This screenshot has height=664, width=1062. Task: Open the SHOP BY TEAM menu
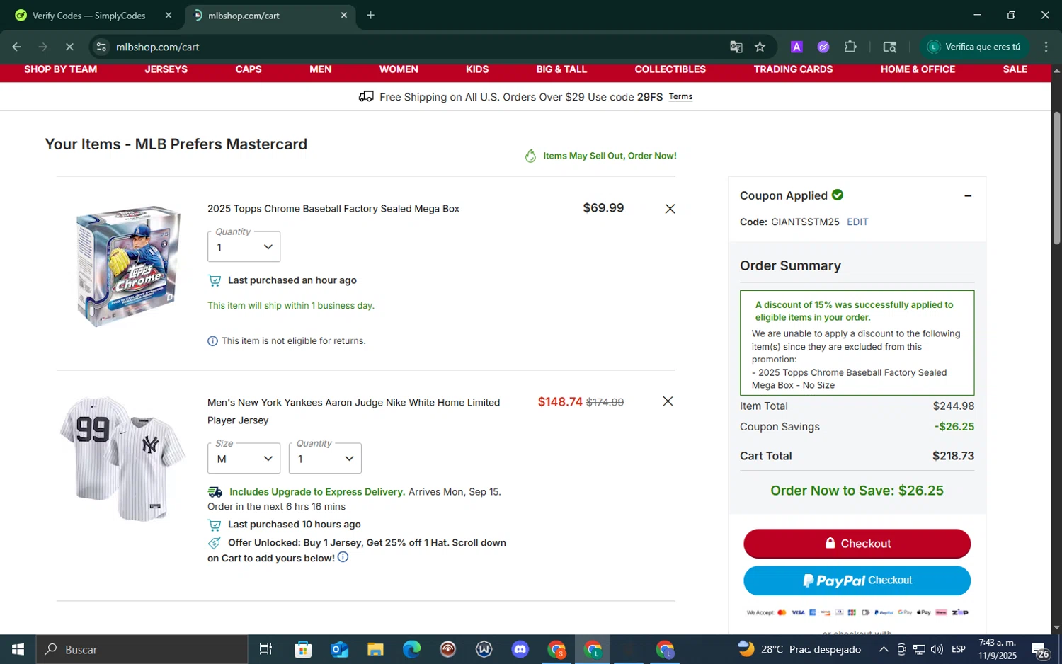[x=61, y=69]
